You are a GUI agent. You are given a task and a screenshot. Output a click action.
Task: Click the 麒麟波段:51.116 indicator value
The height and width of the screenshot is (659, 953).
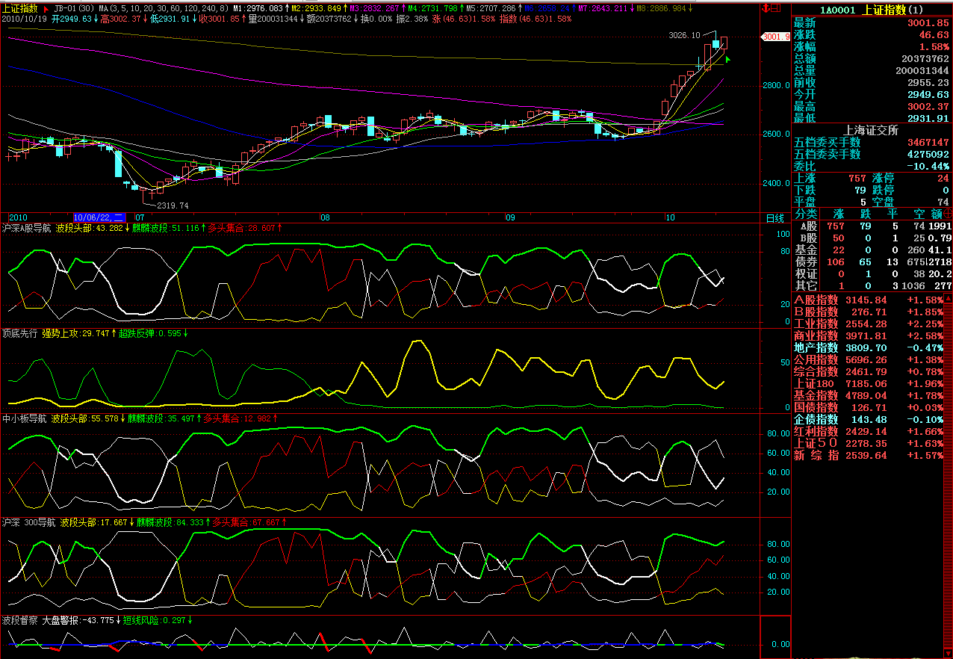click(x=165, y=229)
